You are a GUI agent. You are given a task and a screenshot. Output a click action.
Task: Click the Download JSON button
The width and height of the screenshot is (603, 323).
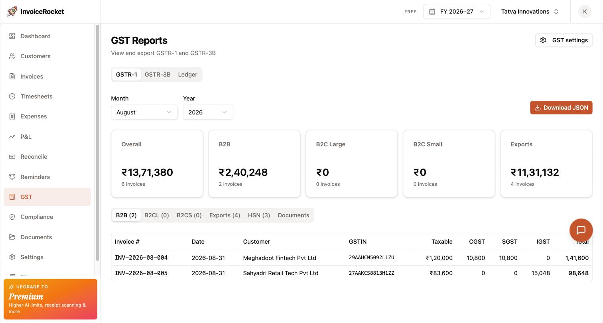(561, 108)
